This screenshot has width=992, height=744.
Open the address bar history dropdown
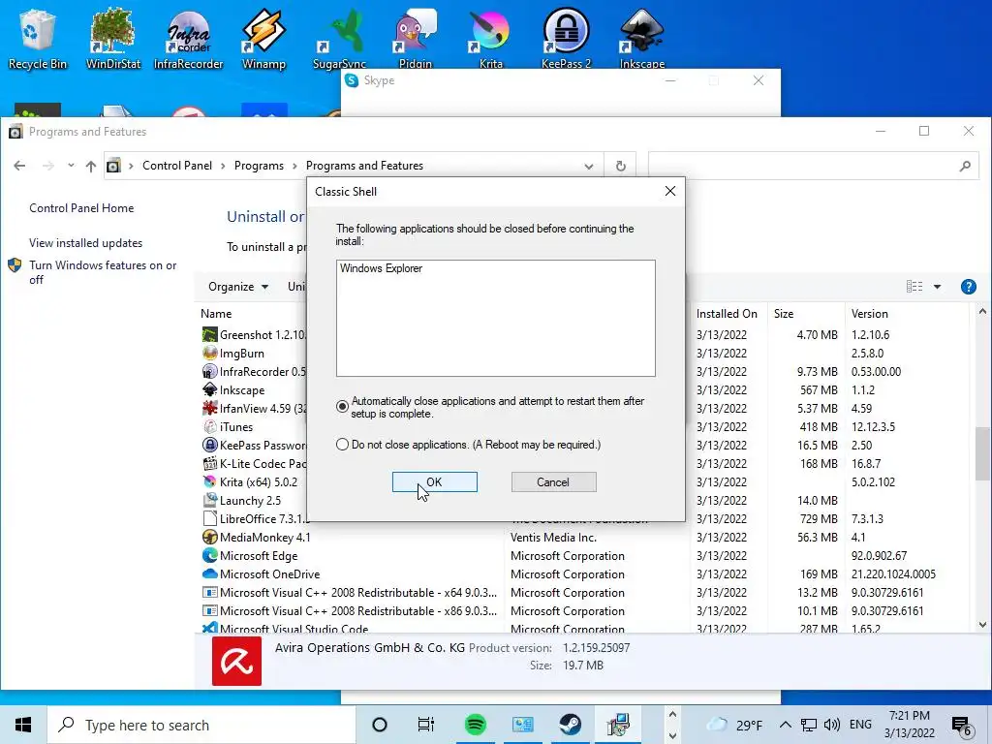point(589,167)
